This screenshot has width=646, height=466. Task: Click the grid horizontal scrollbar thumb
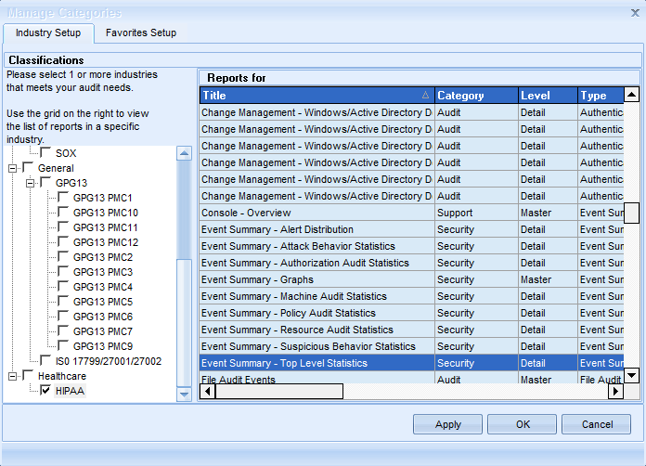point(279,392)
